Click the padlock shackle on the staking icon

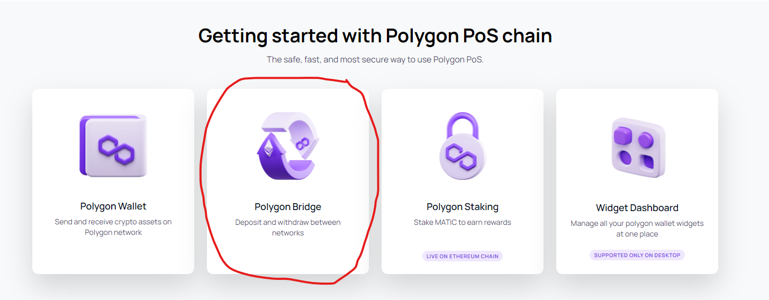pyautogui.click(x=462, y=123)
